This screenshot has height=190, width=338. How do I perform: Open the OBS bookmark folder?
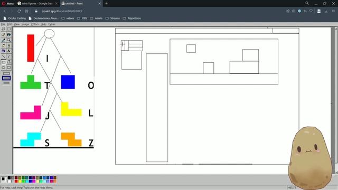[x=82, y=18]
